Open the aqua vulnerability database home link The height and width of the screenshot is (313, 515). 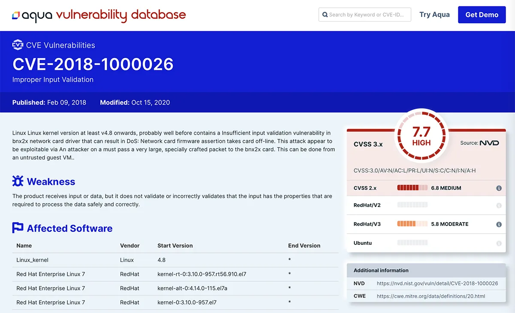[99, 15]
